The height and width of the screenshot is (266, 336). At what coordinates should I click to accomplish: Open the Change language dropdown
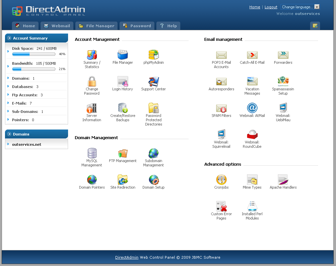300,7
